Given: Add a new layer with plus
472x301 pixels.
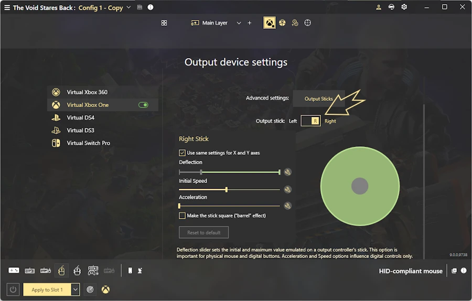Looking at the screenshot, I should click(249, 23).
